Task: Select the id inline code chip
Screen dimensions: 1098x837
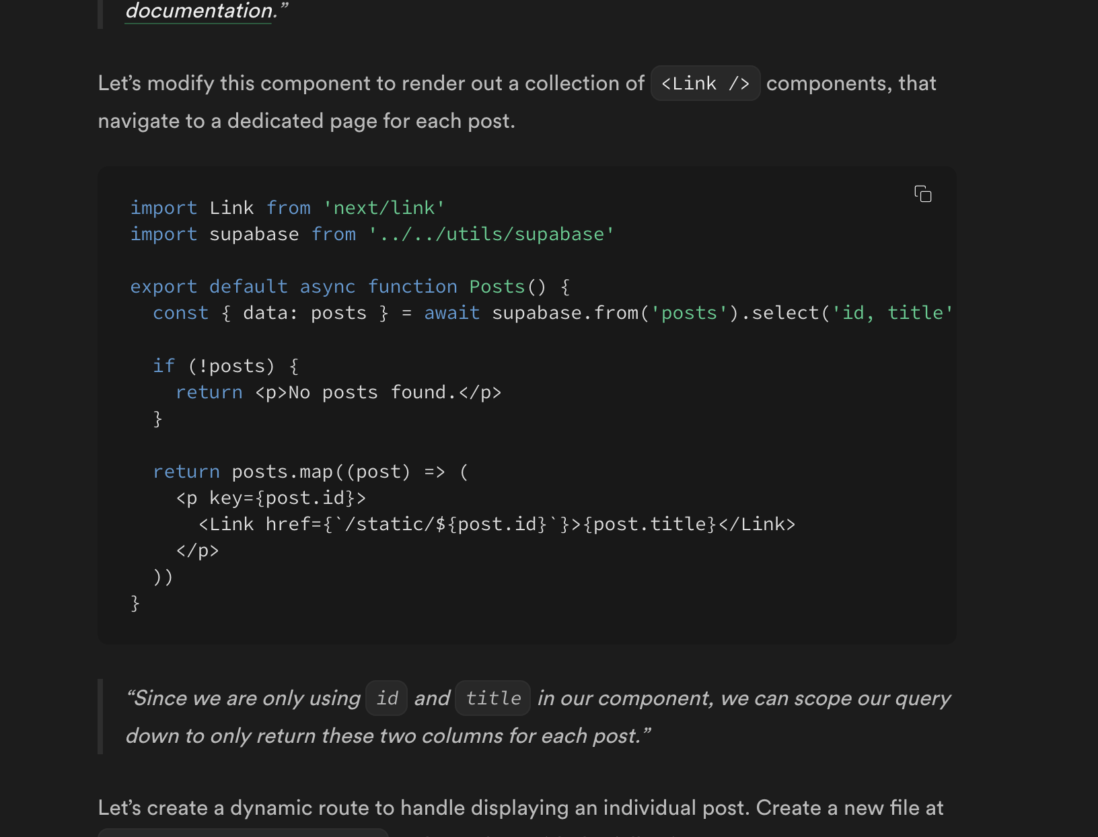Action: coord(386,698)
